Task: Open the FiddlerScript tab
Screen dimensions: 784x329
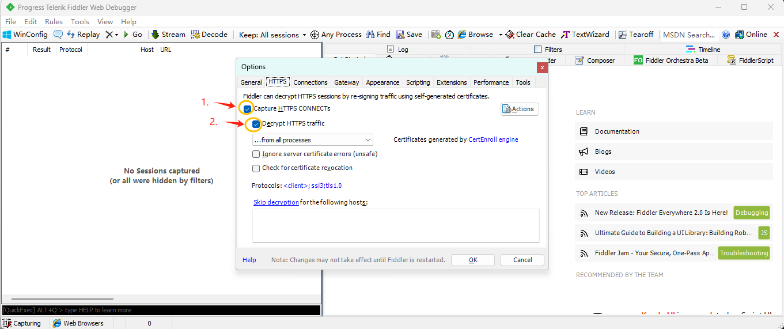Action: click(751, 60)
